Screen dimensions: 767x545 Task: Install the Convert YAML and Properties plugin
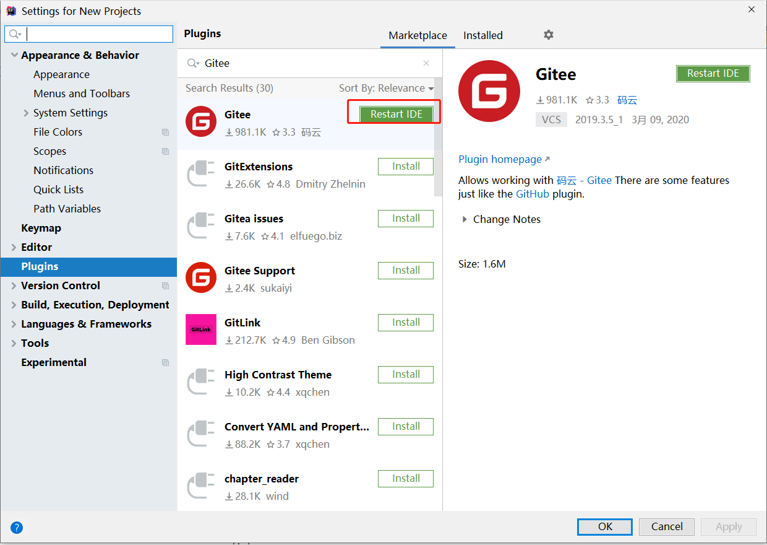[x=406, y=426]
